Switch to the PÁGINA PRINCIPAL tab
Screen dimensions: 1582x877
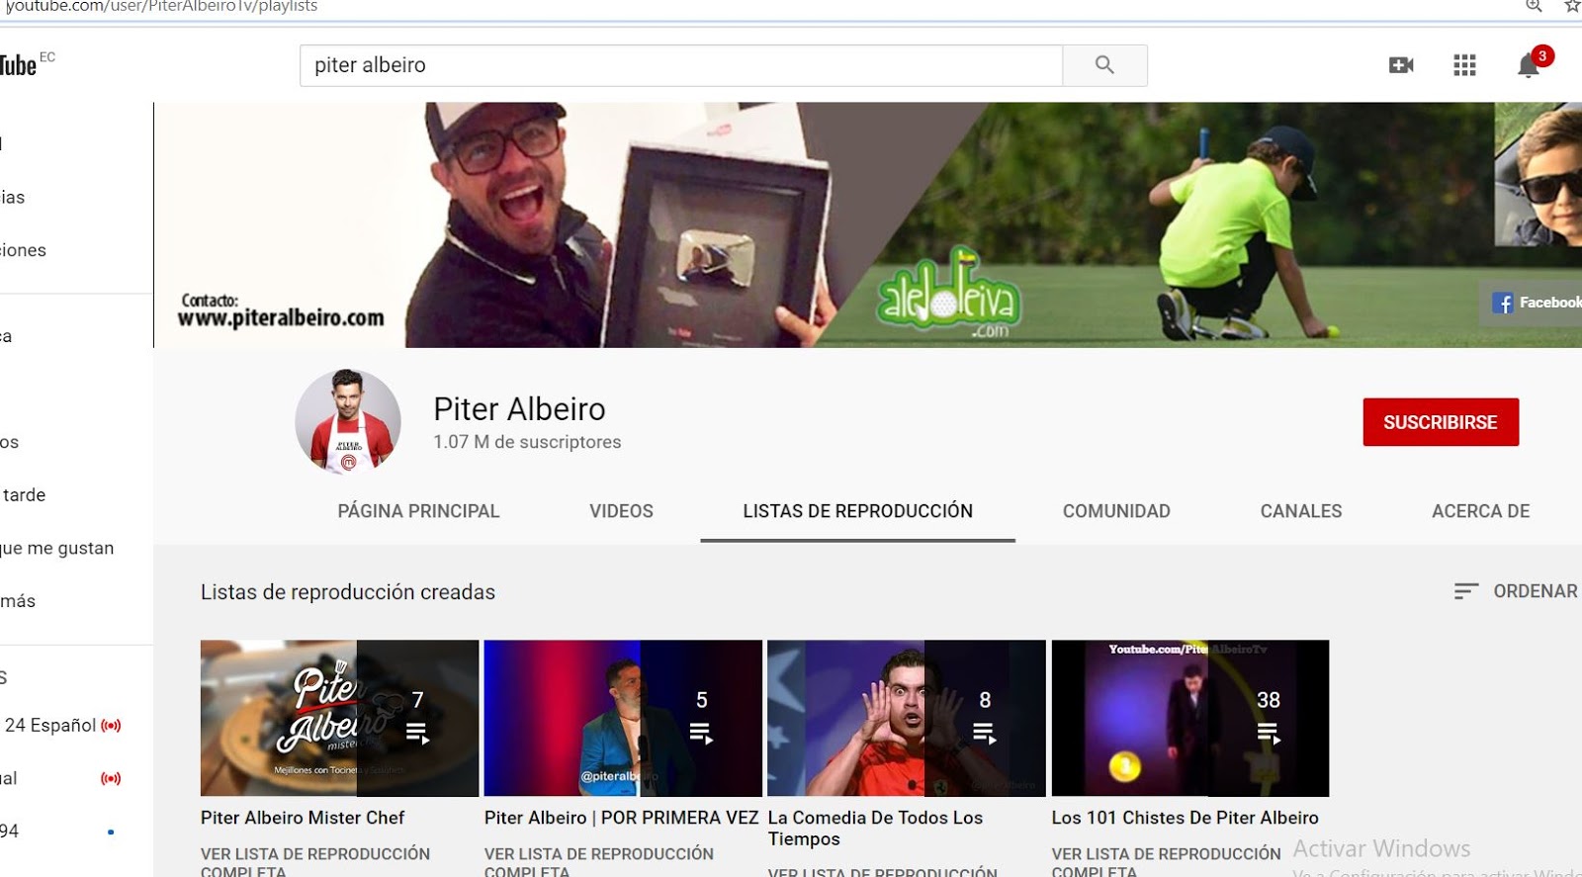pos(418,511)
